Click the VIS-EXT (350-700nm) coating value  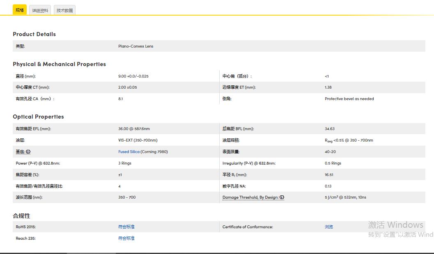click(138, 140)
